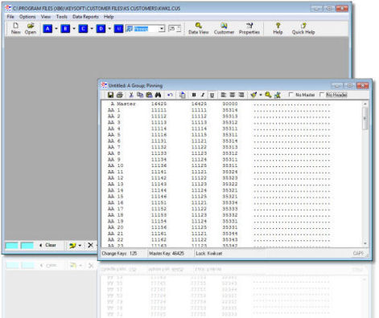Open the Data View tool

tap(199, 28)
